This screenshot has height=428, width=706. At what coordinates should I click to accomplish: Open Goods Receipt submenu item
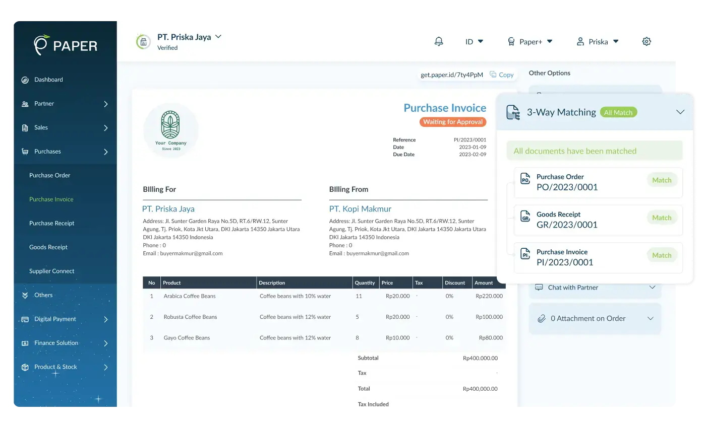tap(48, 247)
